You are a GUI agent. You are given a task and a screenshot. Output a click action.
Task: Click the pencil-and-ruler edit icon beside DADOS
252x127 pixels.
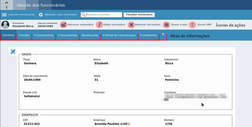point(13,51)
